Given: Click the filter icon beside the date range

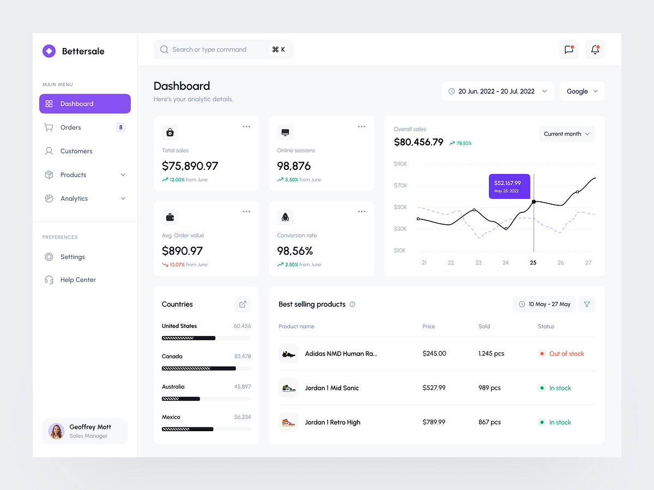Looking at the screenshot, I should click(586, 304).
